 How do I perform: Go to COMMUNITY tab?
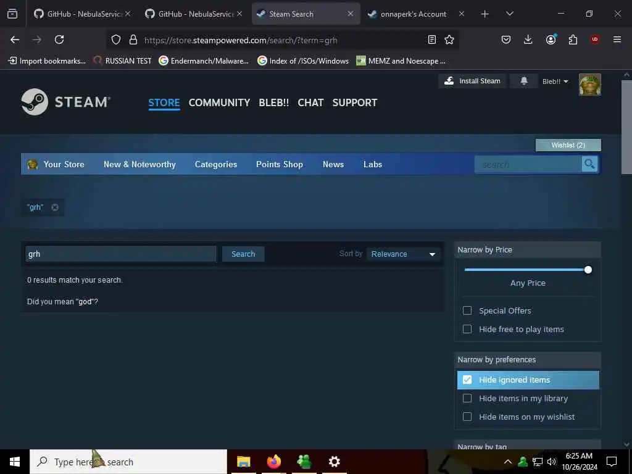219,103
